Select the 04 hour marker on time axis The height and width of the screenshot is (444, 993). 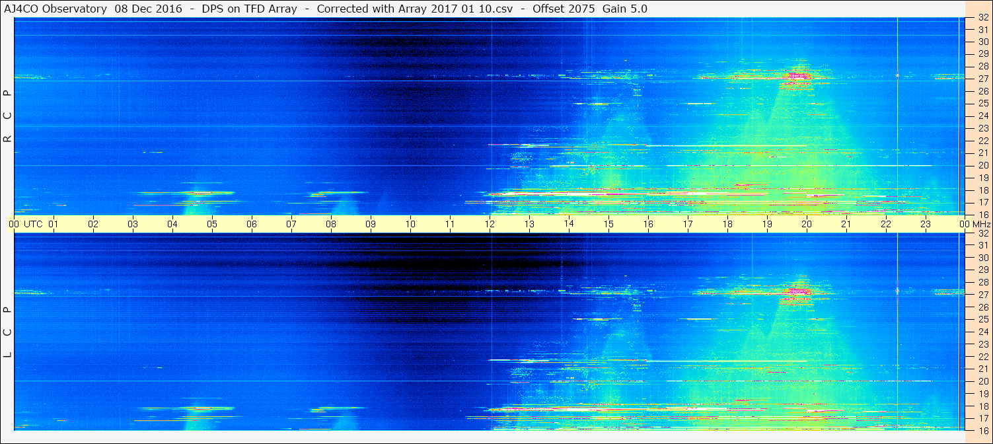(x=172, y=224)
